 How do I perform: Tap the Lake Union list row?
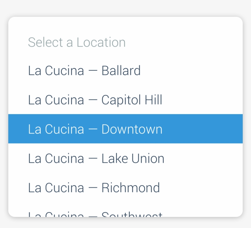(x=125, y=159)
